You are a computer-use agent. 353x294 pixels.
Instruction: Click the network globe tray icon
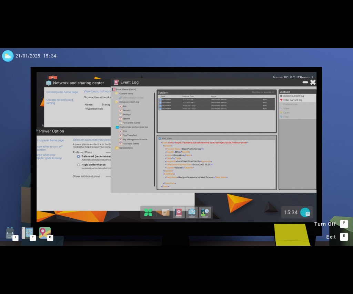(305, 213)
